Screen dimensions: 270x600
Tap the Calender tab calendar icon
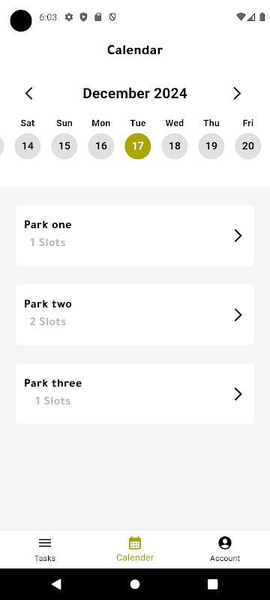(x=135, y=542)
